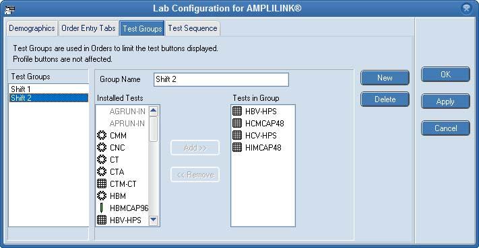The height and width of the screenshot is (248, 479).
Task: Confirm configuration with OK
Action: coord(445,75)
